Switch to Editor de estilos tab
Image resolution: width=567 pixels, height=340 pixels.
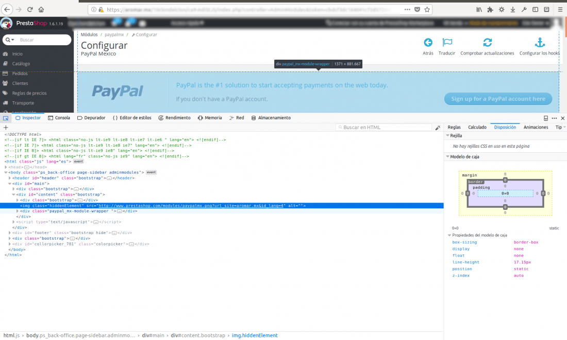click(x=132, y=118)
